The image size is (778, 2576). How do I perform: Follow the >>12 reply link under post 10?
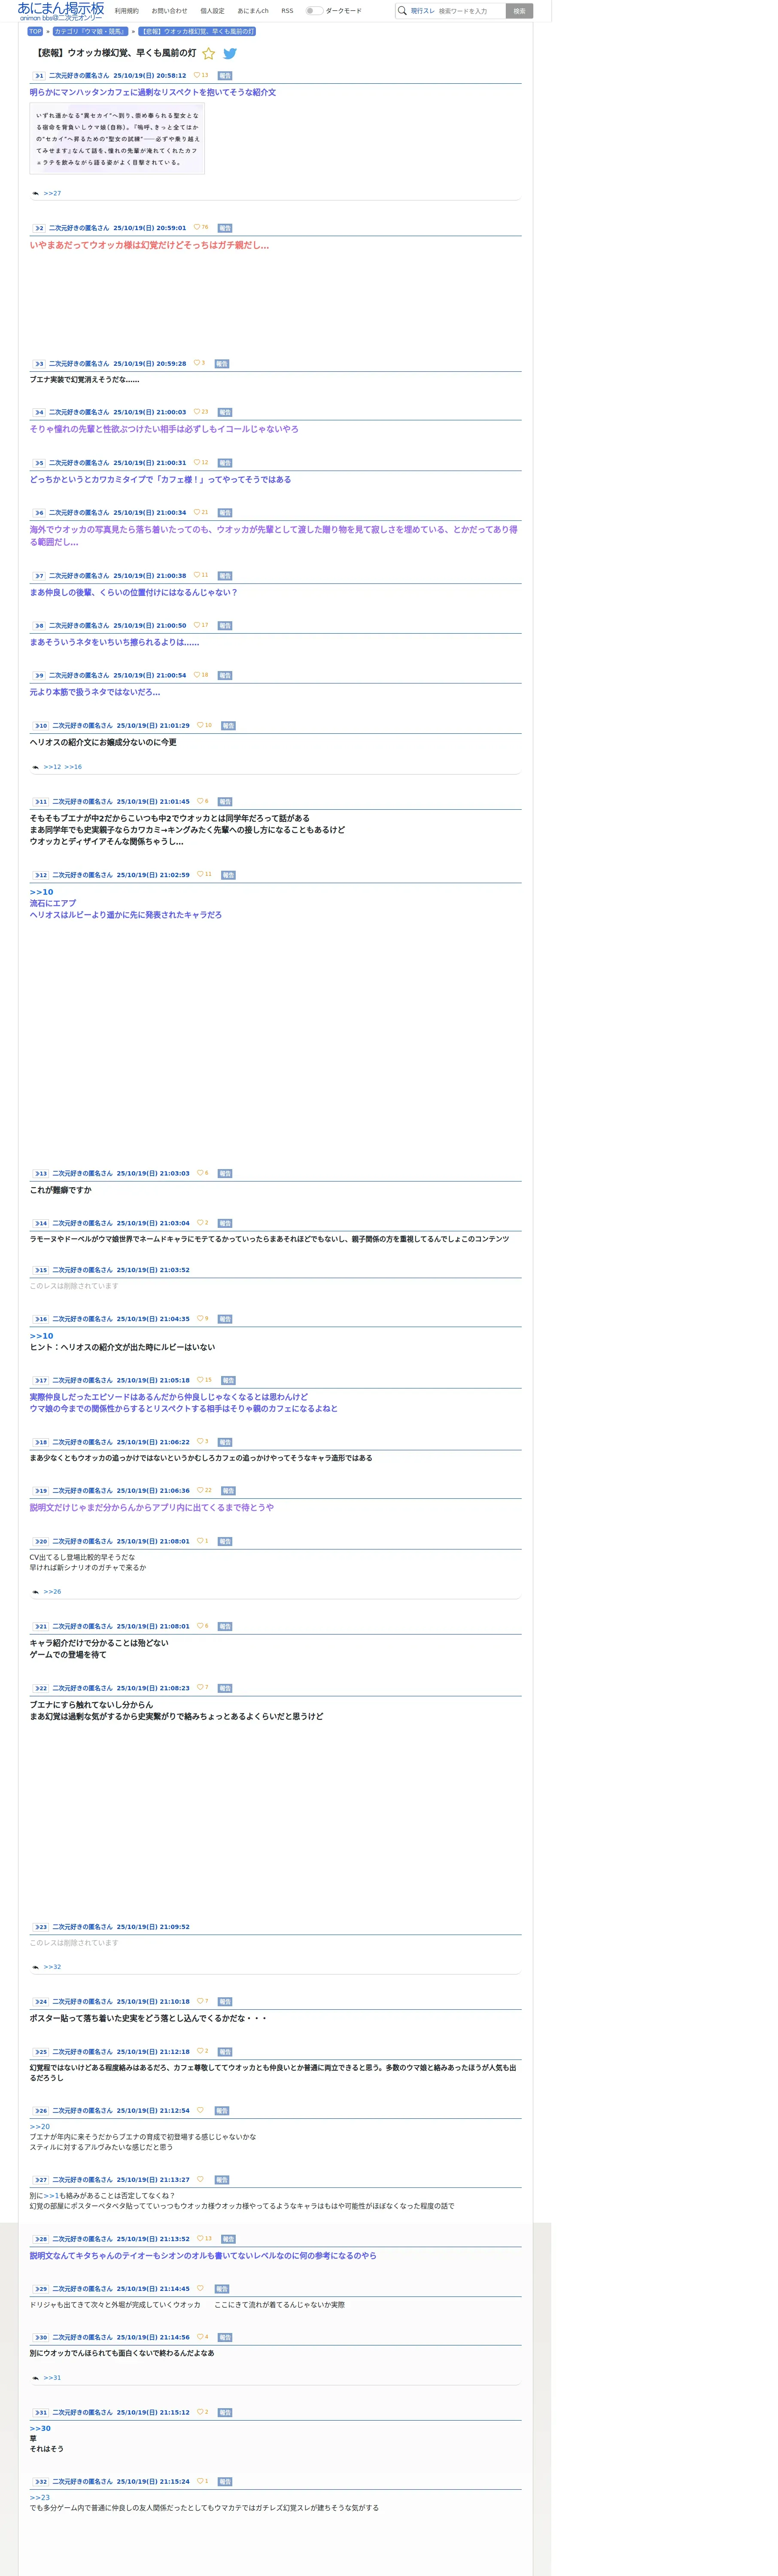52,767
